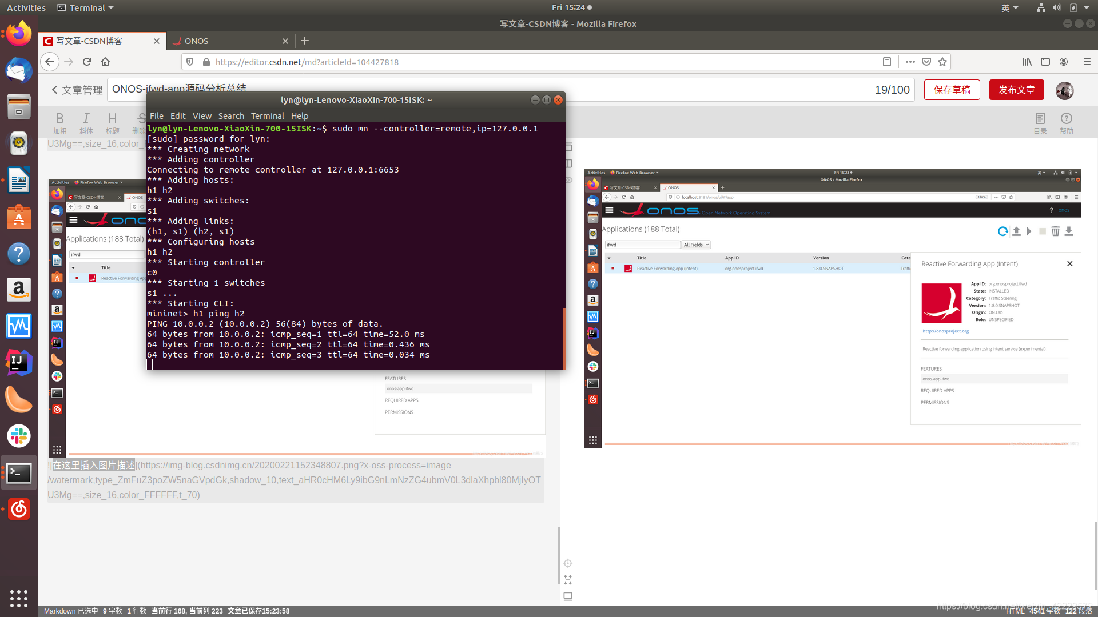Open Firefox from the Ubuntu dock
Screen dimensions: 1098x617
[x=19, y=34]
